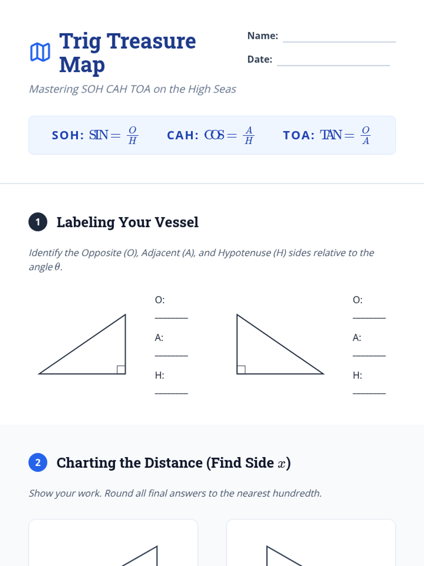Click the Charting the Distance heading
Viewport: 424px width, 566px height.
pyautogui.click(x=173, y=463)
